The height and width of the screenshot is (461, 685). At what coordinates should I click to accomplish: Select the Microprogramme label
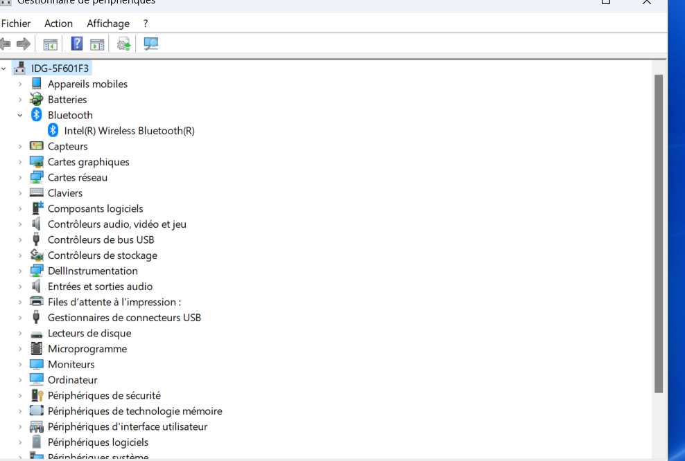pos(87,349)
